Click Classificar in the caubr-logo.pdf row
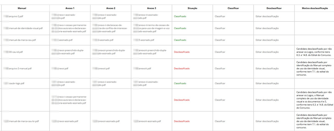The width and height of the screenshot is (334, 131). [x=220, y=83]
